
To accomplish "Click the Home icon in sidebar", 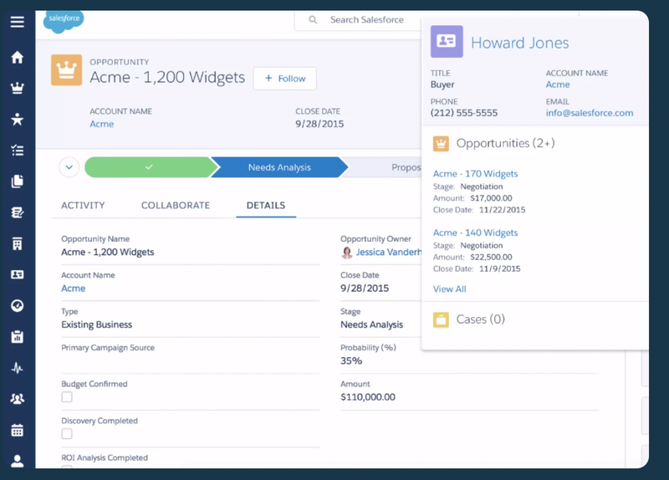I will coord(17,58).
